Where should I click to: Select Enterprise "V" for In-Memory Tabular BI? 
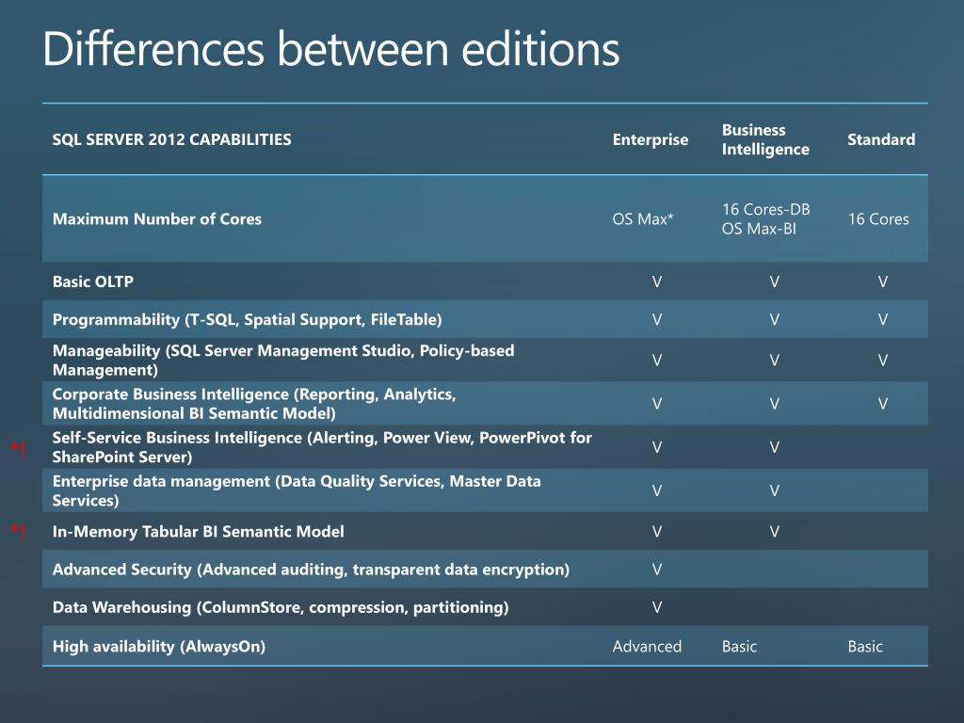pos(657,532)
